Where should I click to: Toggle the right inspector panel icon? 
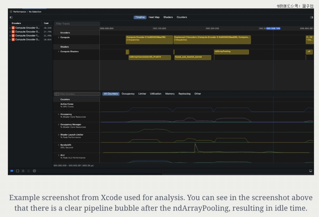pyautogui.click(x=311, y=17)
